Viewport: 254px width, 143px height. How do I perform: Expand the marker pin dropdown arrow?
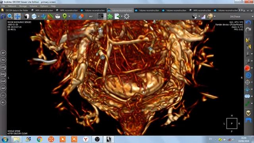[69, 16]
